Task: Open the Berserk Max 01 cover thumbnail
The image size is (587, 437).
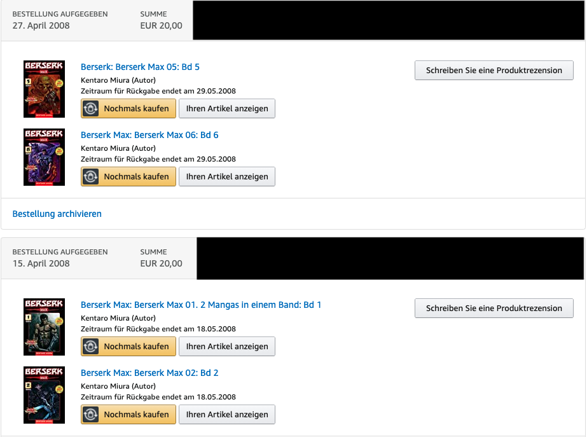Action: pos(44,327)
